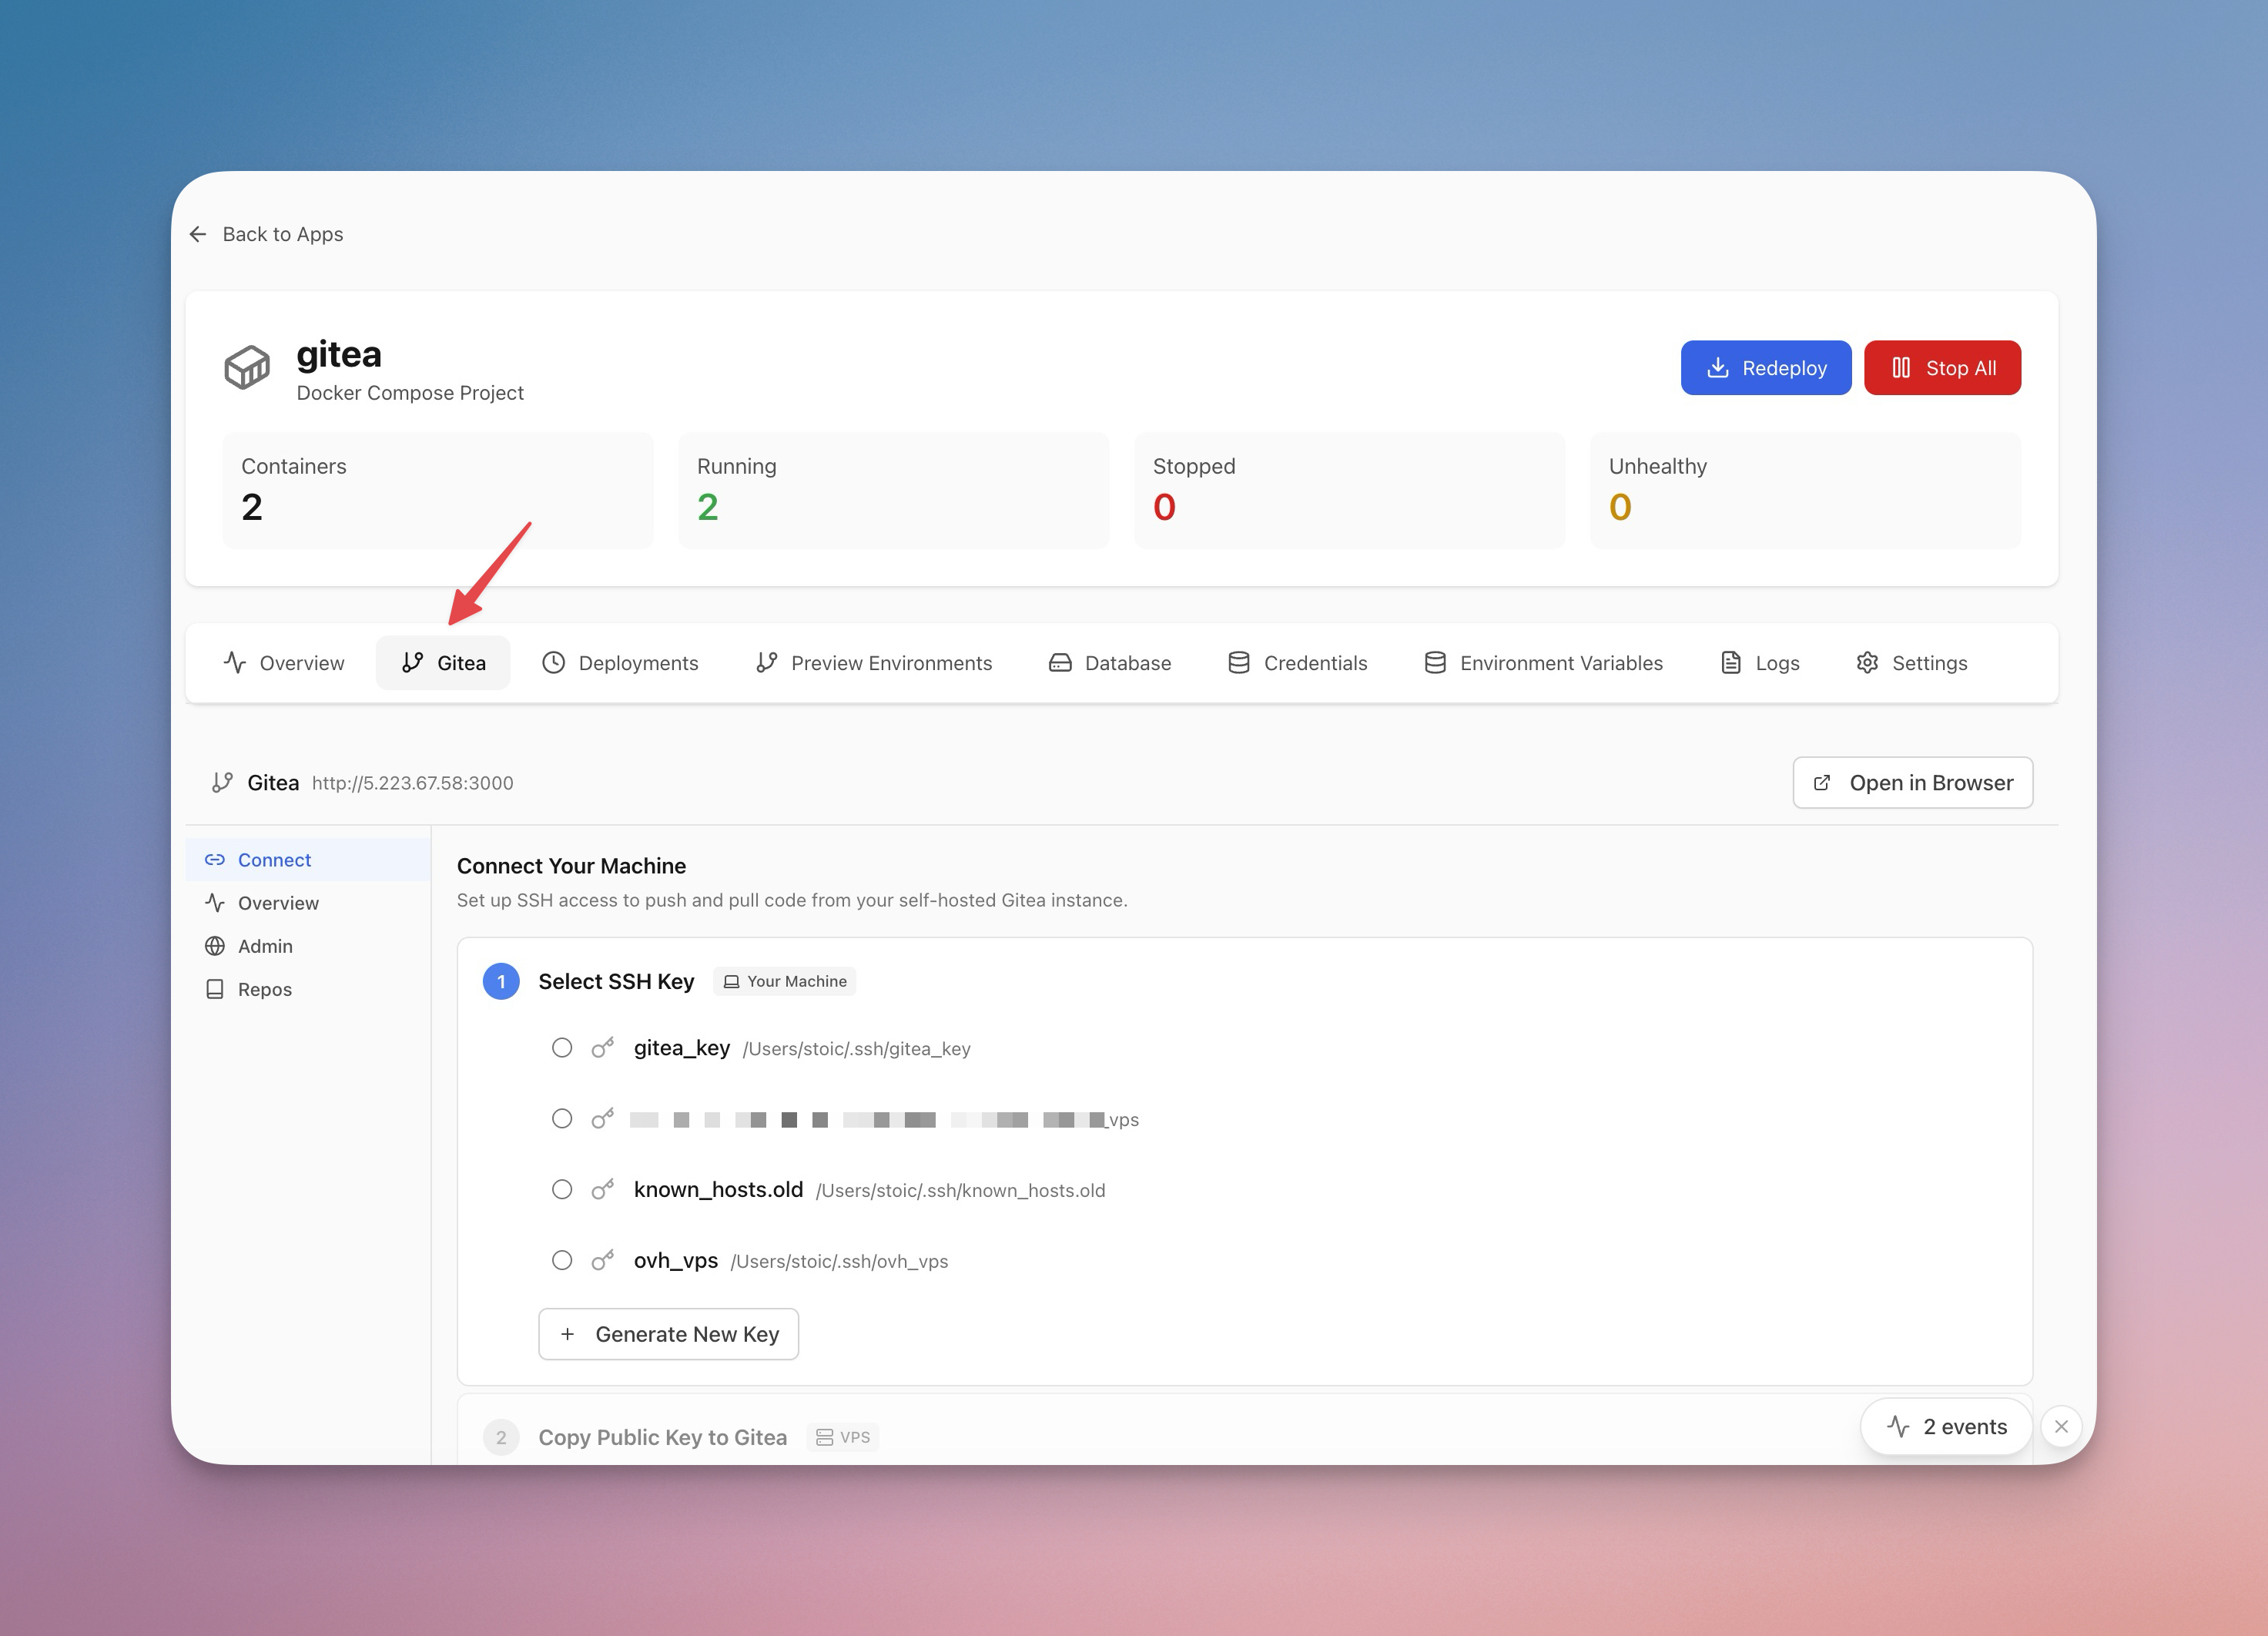Select the known_hosts.old radio button
This screenshot has width=2268, height=1636.
[x=562, y=1190]
